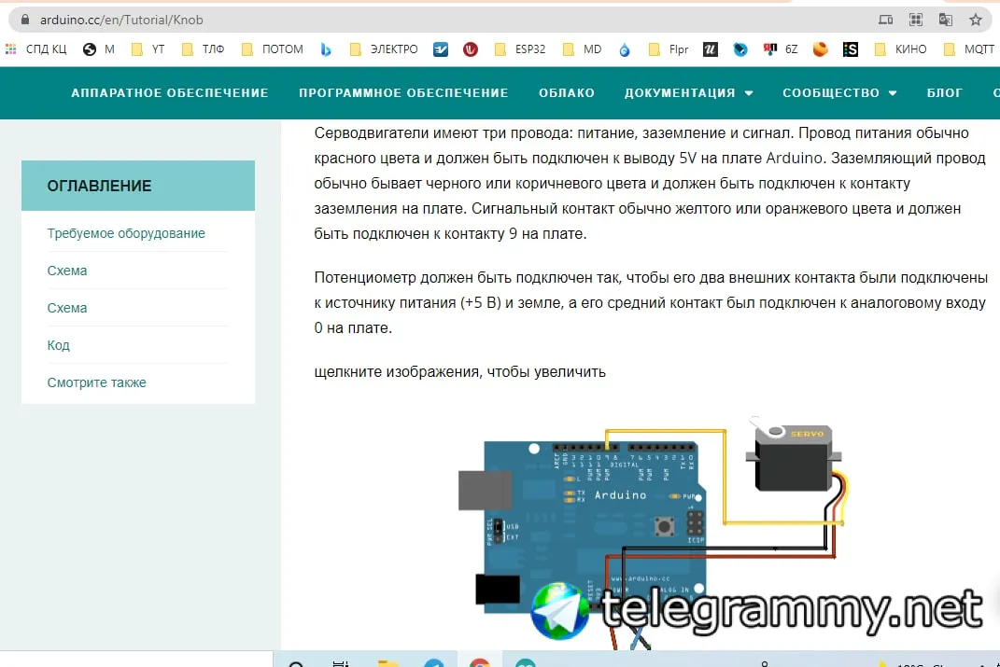Open the Apps grid icon in bookmarks bar
Screen dimensions: 1000x667
11,49
